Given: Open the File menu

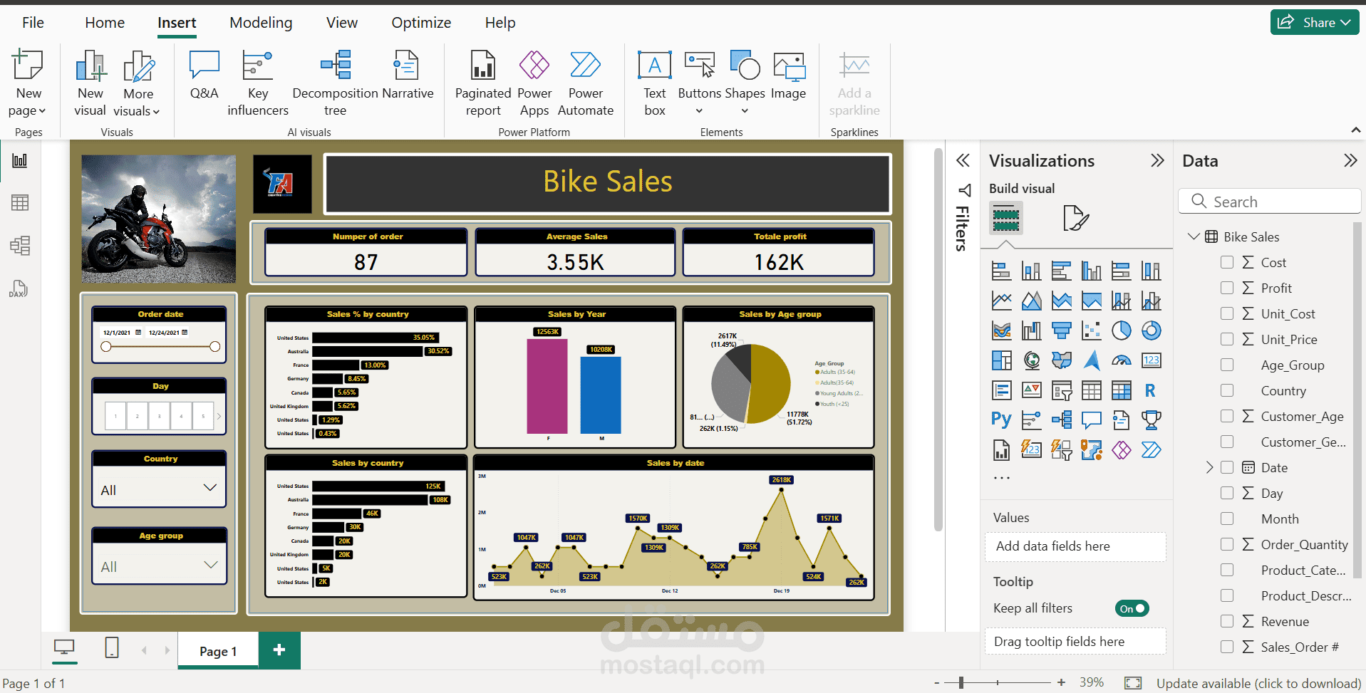Looking at the screenshot, I should tap(33, 23).
